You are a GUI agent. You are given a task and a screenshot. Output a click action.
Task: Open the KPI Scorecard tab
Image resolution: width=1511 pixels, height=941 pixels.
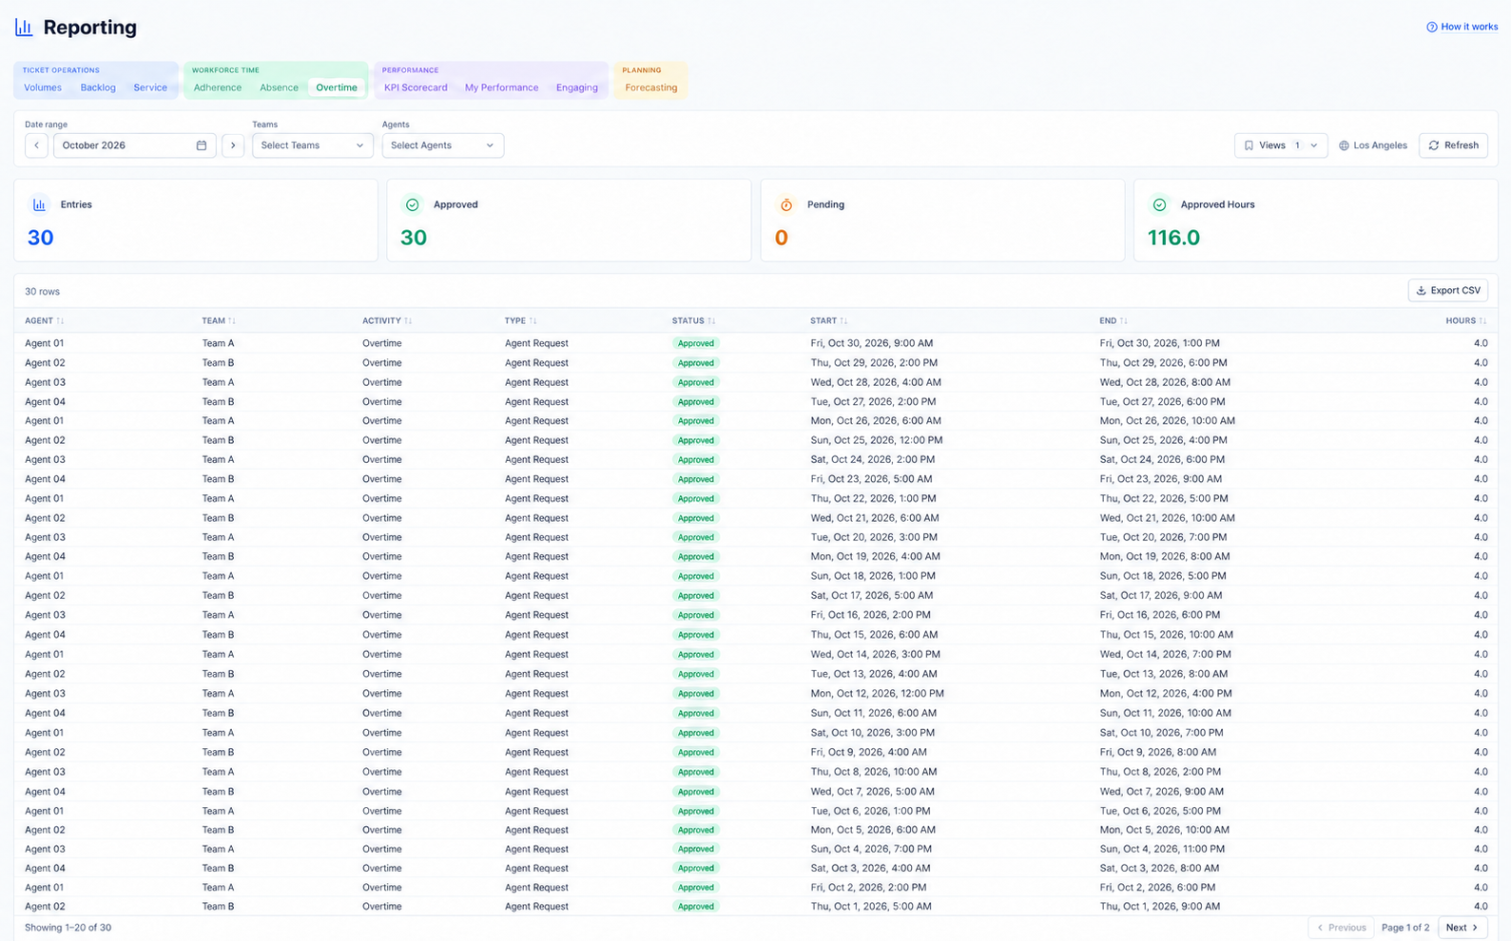coord(416,87)
